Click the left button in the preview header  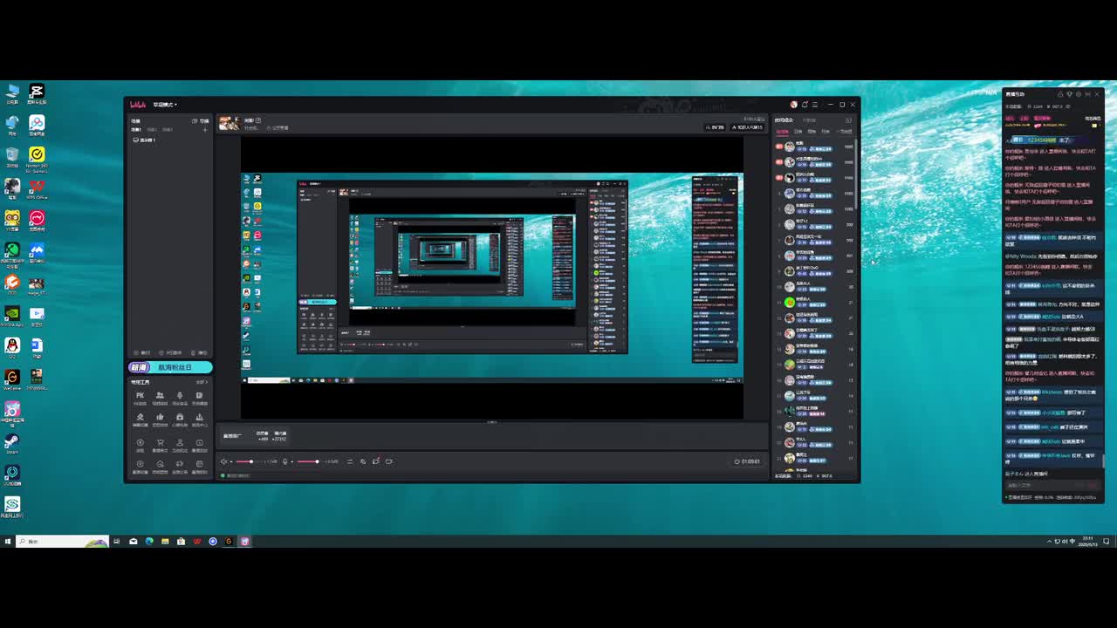(714, 127)
